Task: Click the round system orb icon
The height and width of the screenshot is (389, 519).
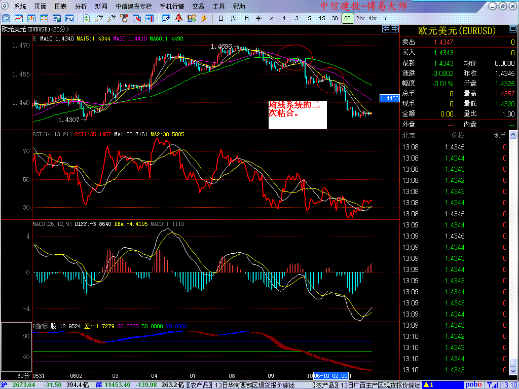Action: 6,6
